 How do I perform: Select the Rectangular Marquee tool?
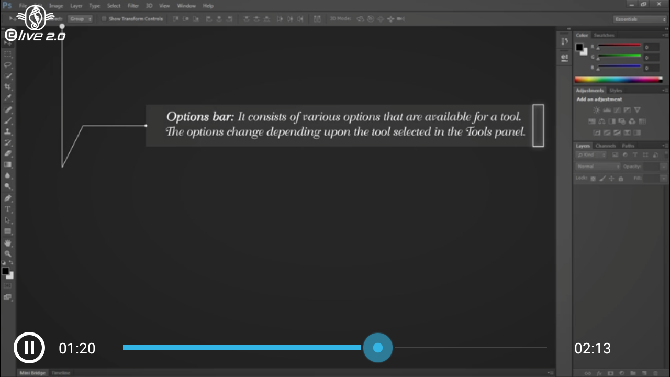tap(8, 54)
